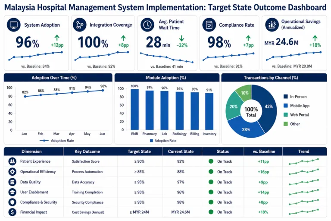Click the Operational Efficiency green status dot
Viewport: 331px width, 221px height.
211,171
